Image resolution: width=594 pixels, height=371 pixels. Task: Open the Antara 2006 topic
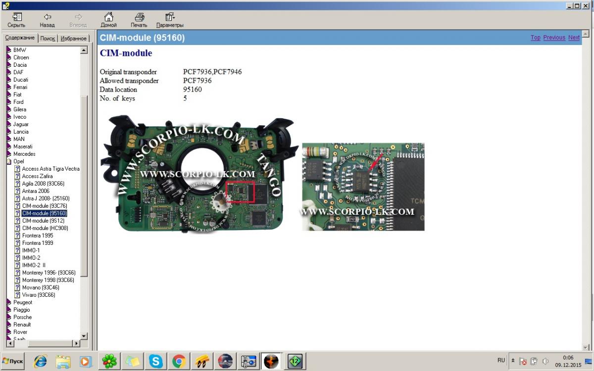tap(36, 191)
